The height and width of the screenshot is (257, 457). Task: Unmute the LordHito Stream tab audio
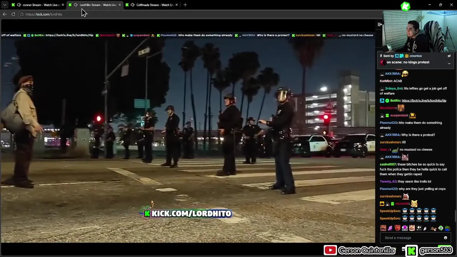coord(76,5)
